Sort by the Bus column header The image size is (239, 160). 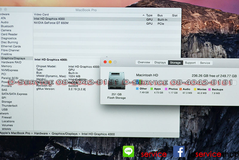tap(160, 15)
